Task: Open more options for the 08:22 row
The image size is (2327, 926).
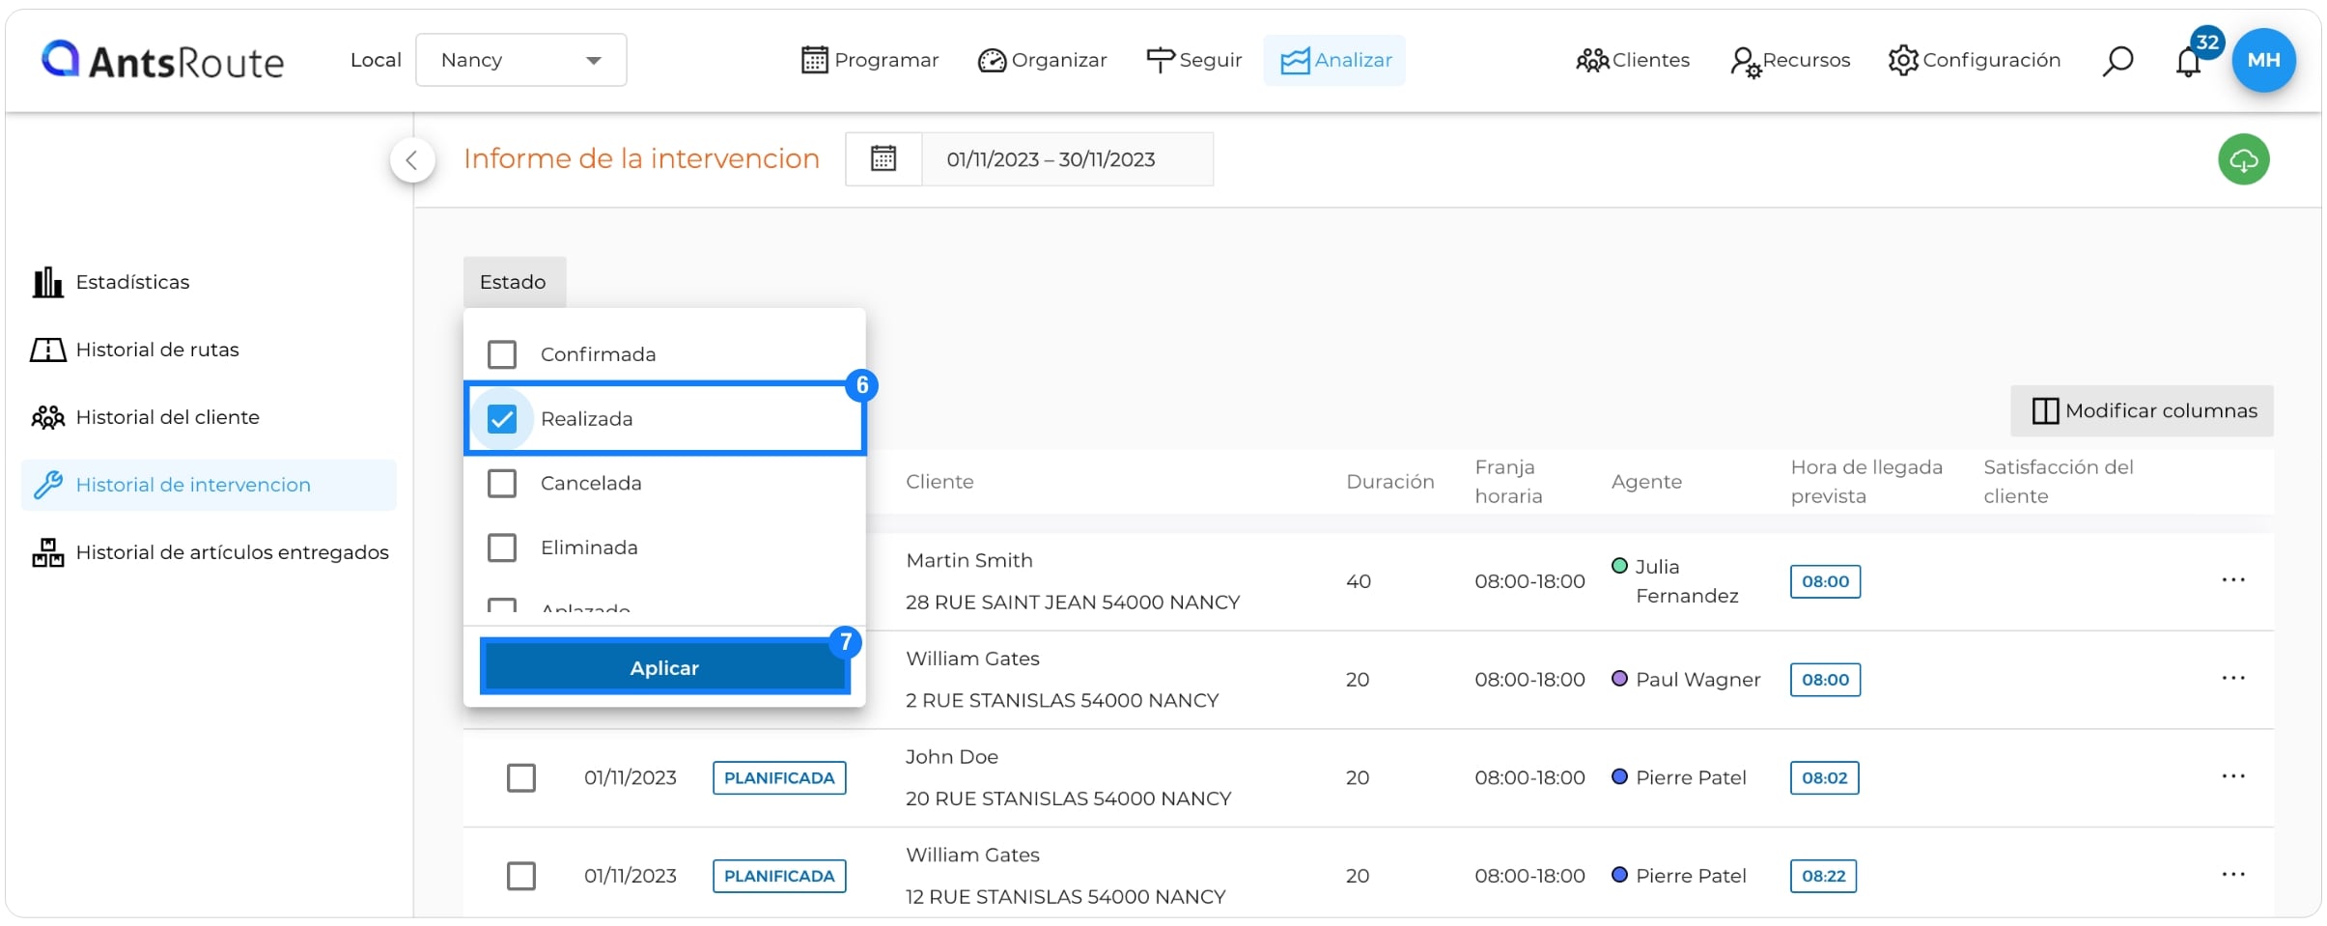Action: pos(2232,875)
